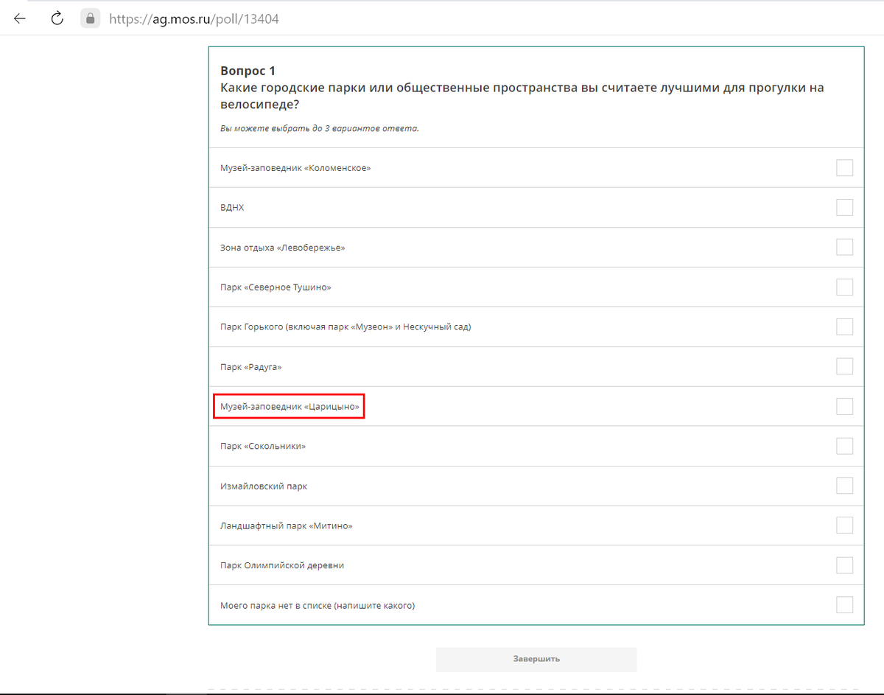Click the Ландшафтный парк «Митино» text

tap(287, 526)
